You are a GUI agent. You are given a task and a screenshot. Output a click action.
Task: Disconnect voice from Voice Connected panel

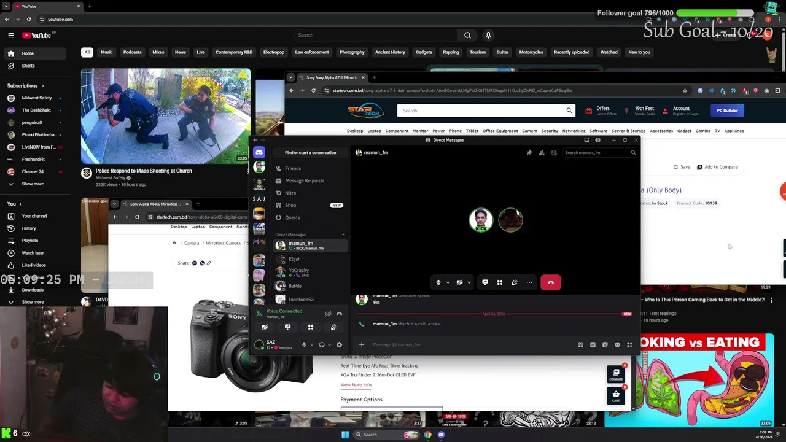339,314
